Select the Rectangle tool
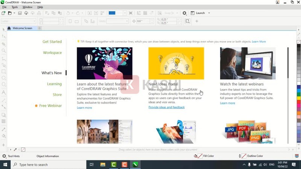Image resolution: width=301 pixels, height=169 pixels. coord(3,71)
